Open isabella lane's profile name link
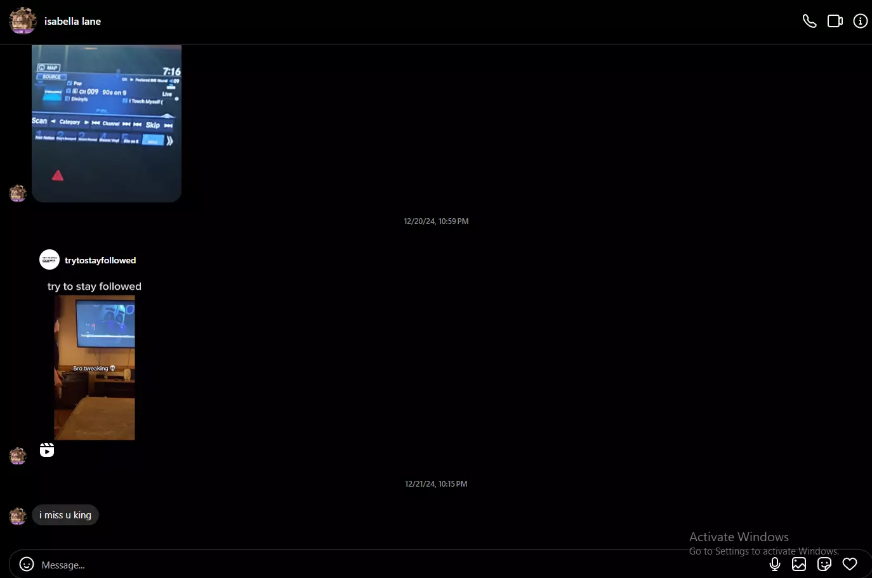The height and width of the screenshot is (578, 872). (x=72, y=21)
